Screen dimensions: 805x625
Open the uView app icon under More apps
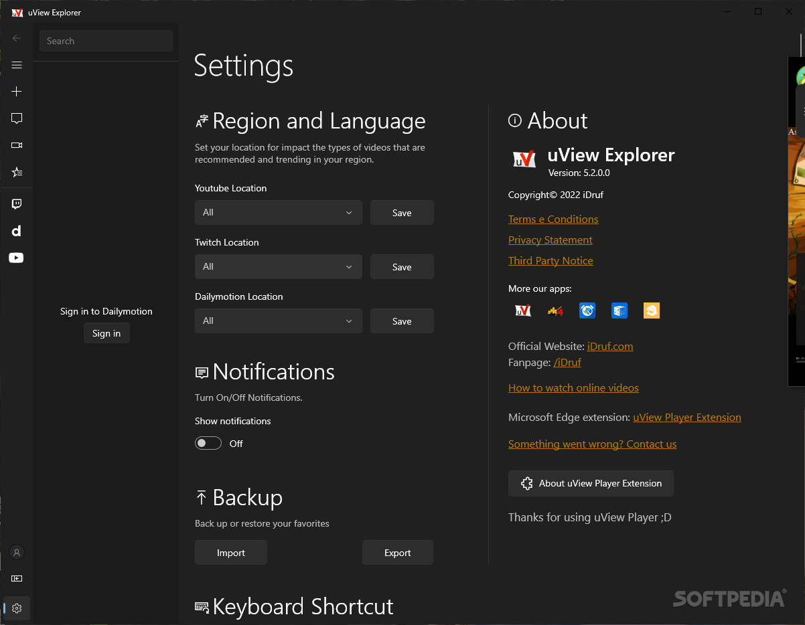pyautogui.click(x=523, y=310)
